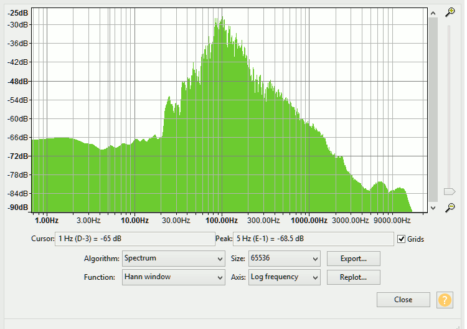
Task: Open the Algorithm dropdown showing Spectrum
Action: point(173,258)
